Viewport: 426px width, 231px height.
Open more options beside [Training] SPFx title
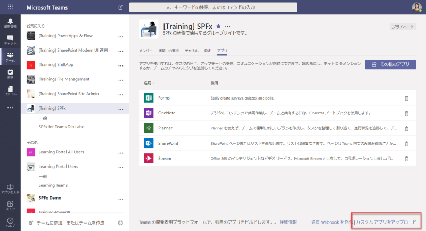tap(228, 26)
